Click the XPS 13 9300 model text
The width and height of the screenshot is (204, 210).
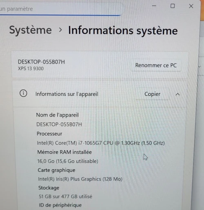[x=31, y=69]
